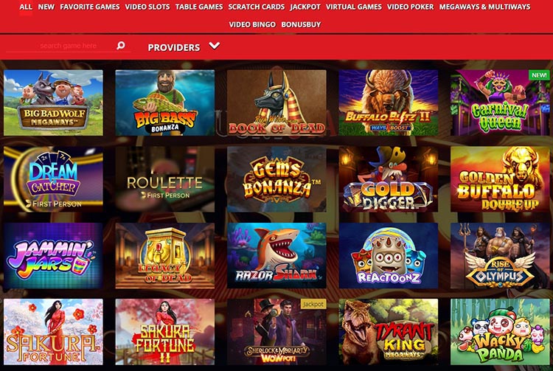This screenshot has width=553, height=371.
Task: Open Gems Bonanza slot tile
Action: pyautogui.click(x=276, y=179)
